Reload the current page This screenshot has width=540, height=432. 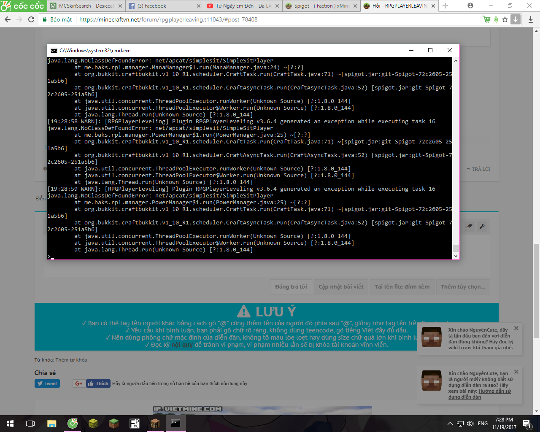pos(31,19)
